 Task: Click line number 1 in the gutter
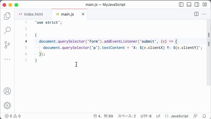[x=26, y=22]
